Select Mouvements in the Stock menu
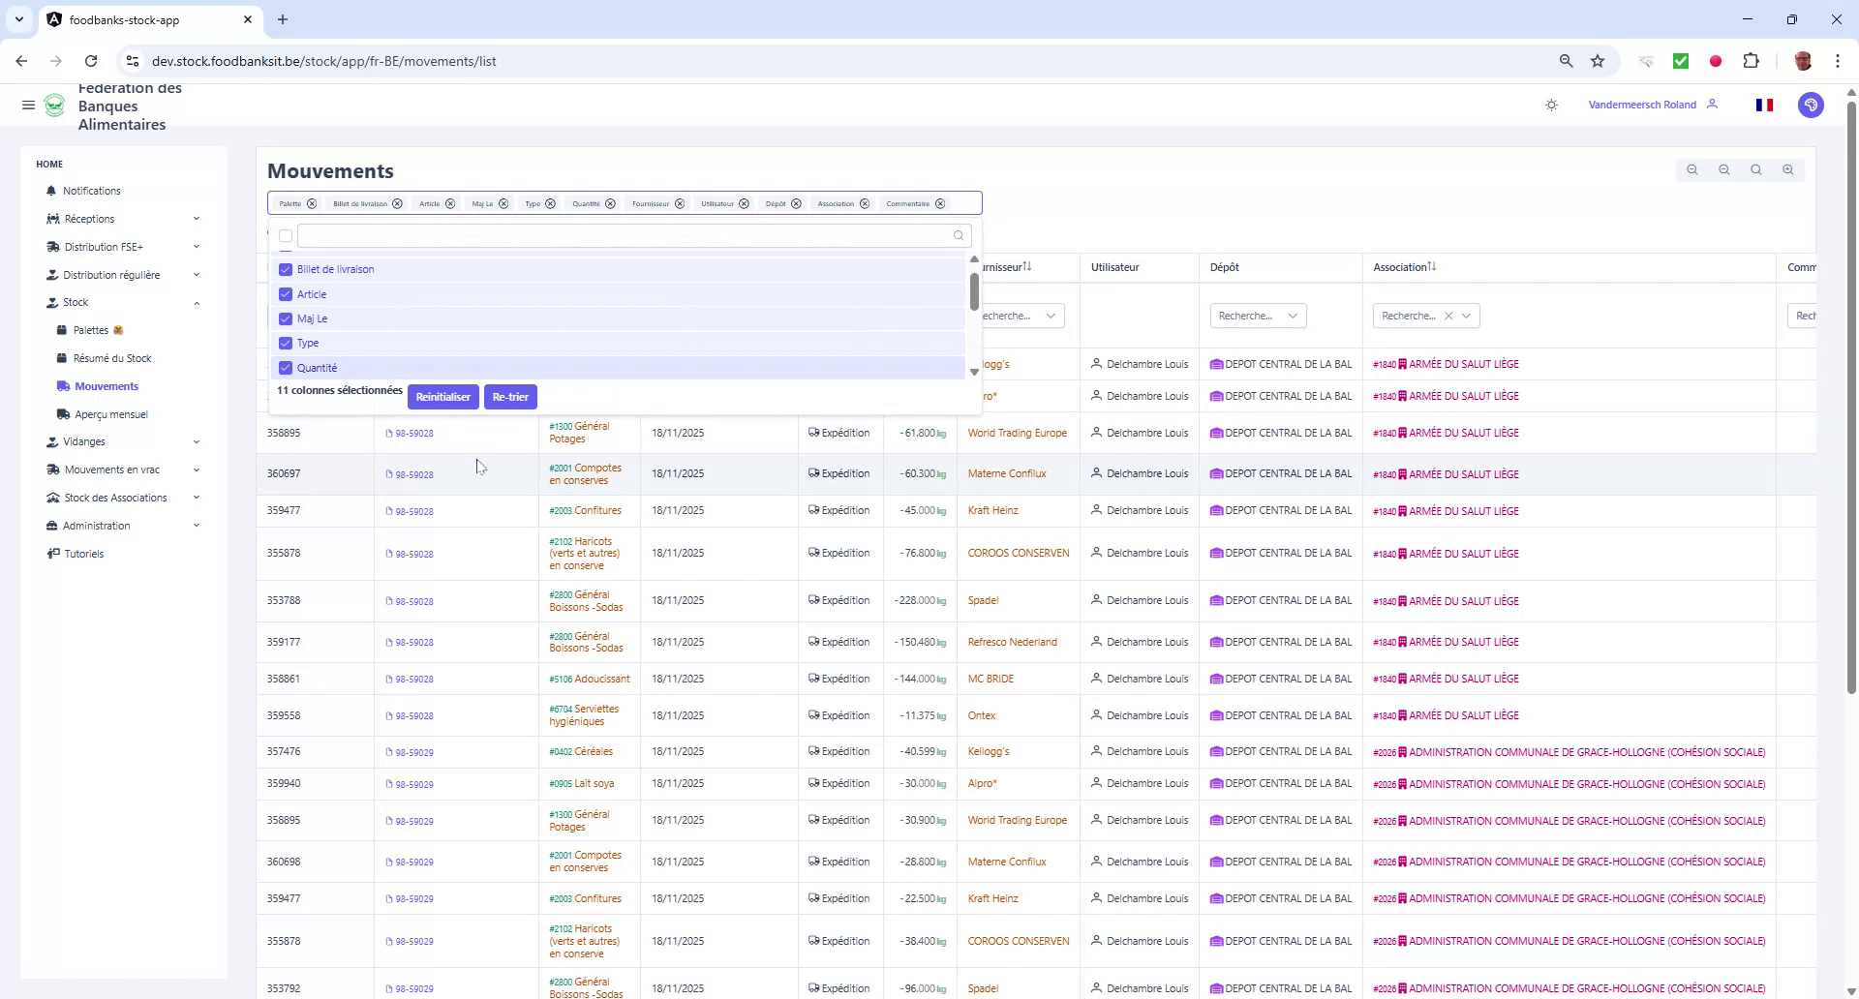Screen dimensions: 1859x999 coord(107,385)
